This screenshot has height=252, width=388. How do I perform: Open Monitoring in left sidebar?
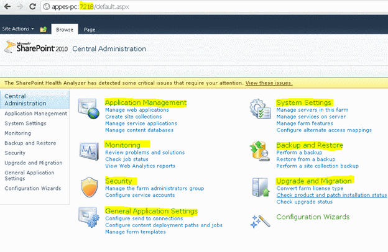pos(18,133)
